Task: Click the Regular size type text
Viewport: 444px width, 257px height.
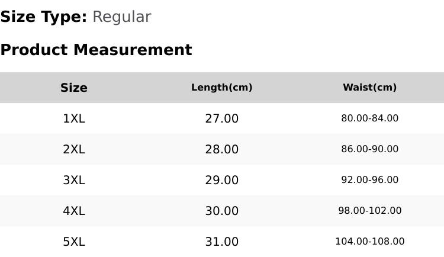Action: (122, 17)
